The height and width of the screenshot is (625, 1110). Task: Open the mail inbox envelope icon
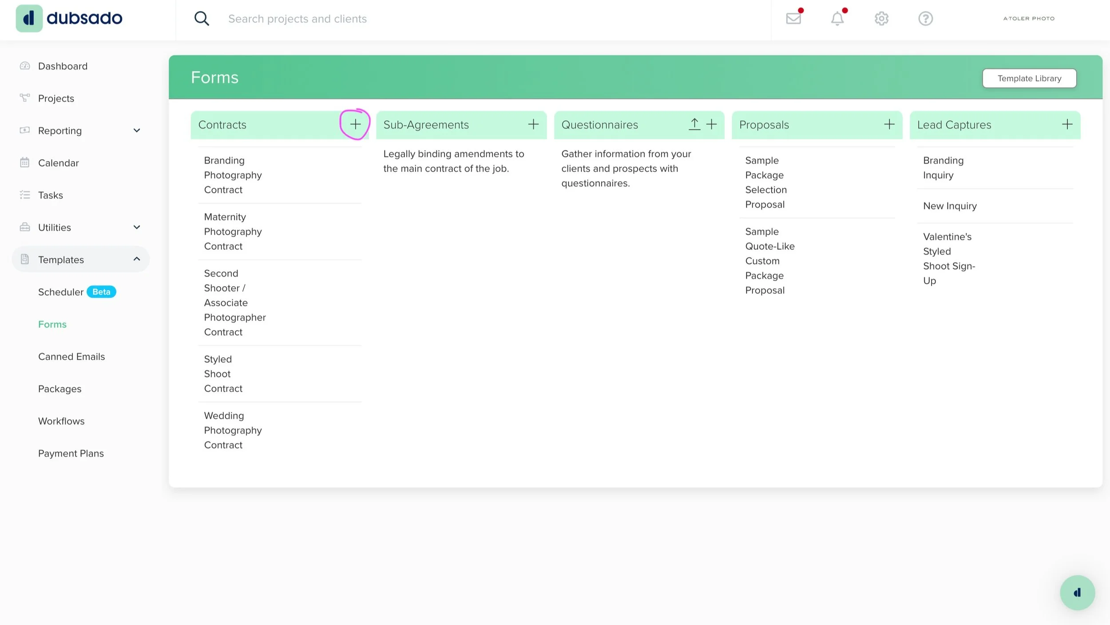click(793, 19)
